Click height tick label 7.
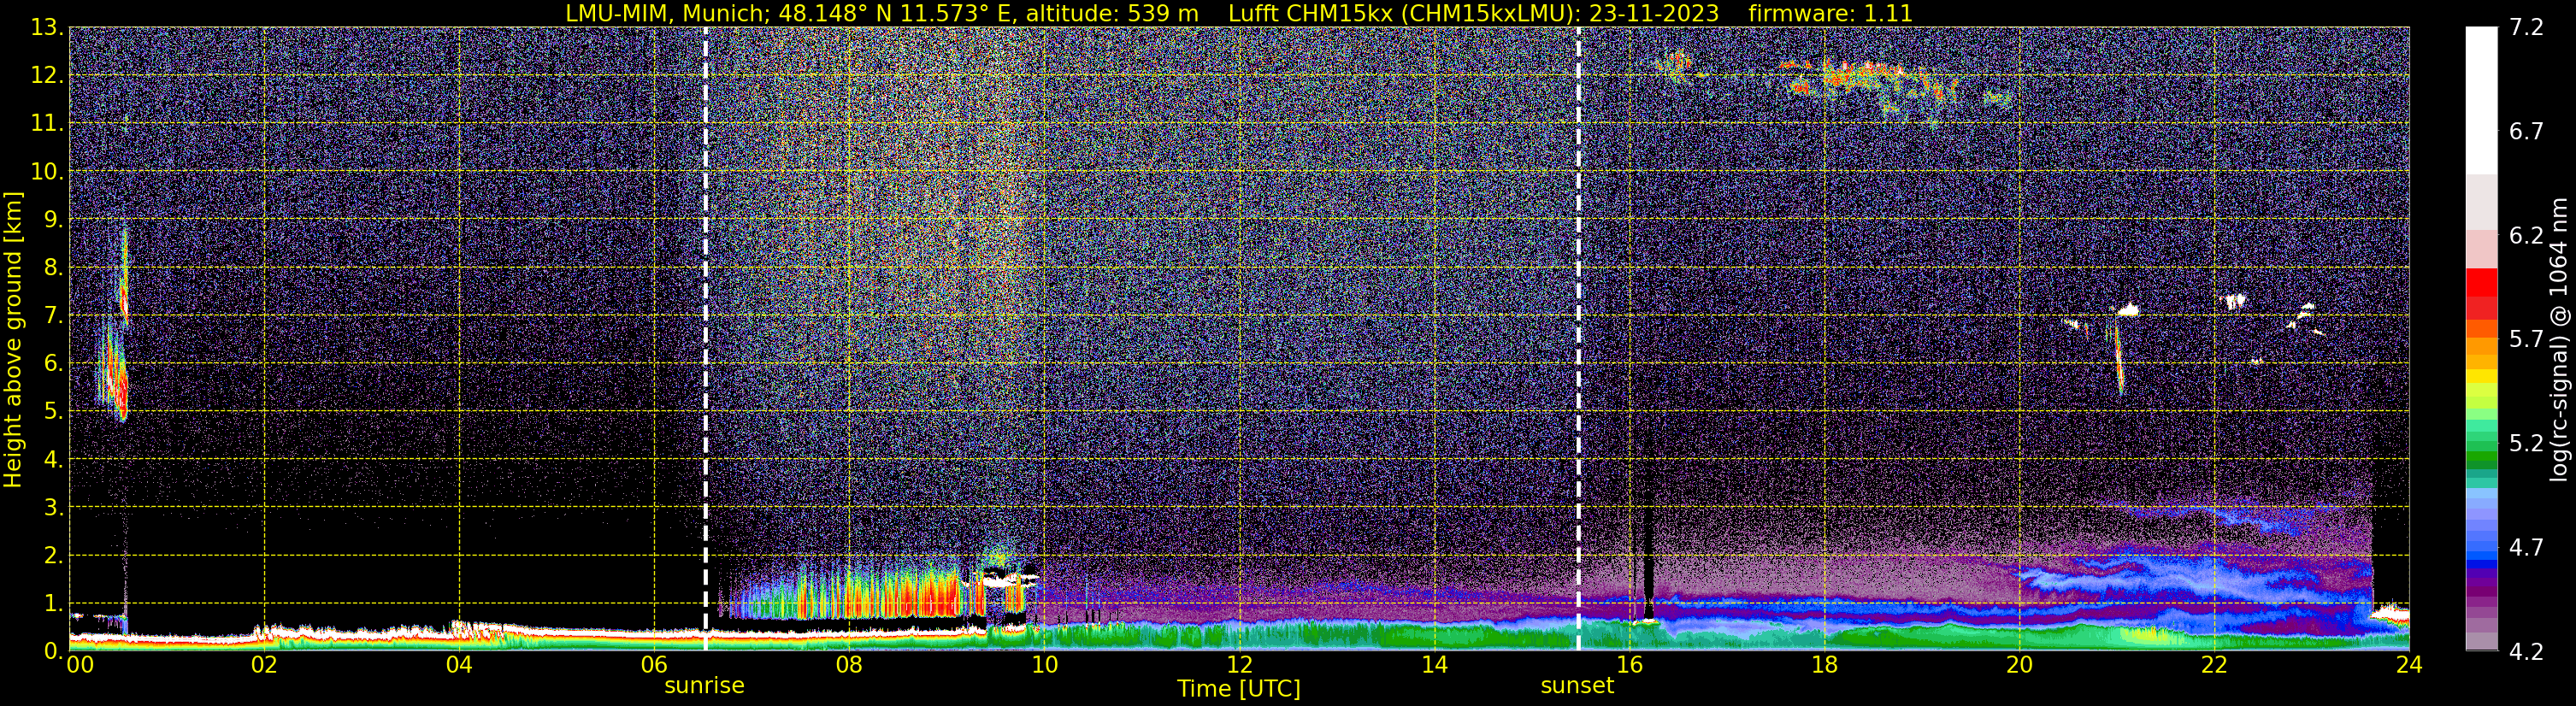 tap(54, 315)
